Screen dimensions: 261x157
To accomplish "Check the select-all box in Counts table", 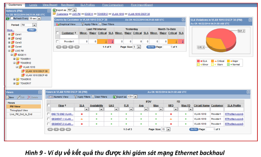I will tap(57, 33).
